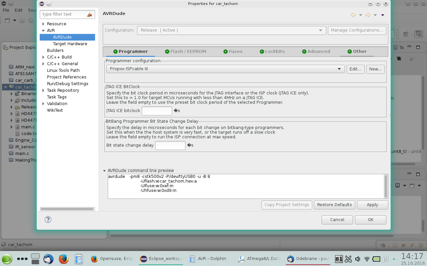Open the File menu in Eclipse

[6, 10]
